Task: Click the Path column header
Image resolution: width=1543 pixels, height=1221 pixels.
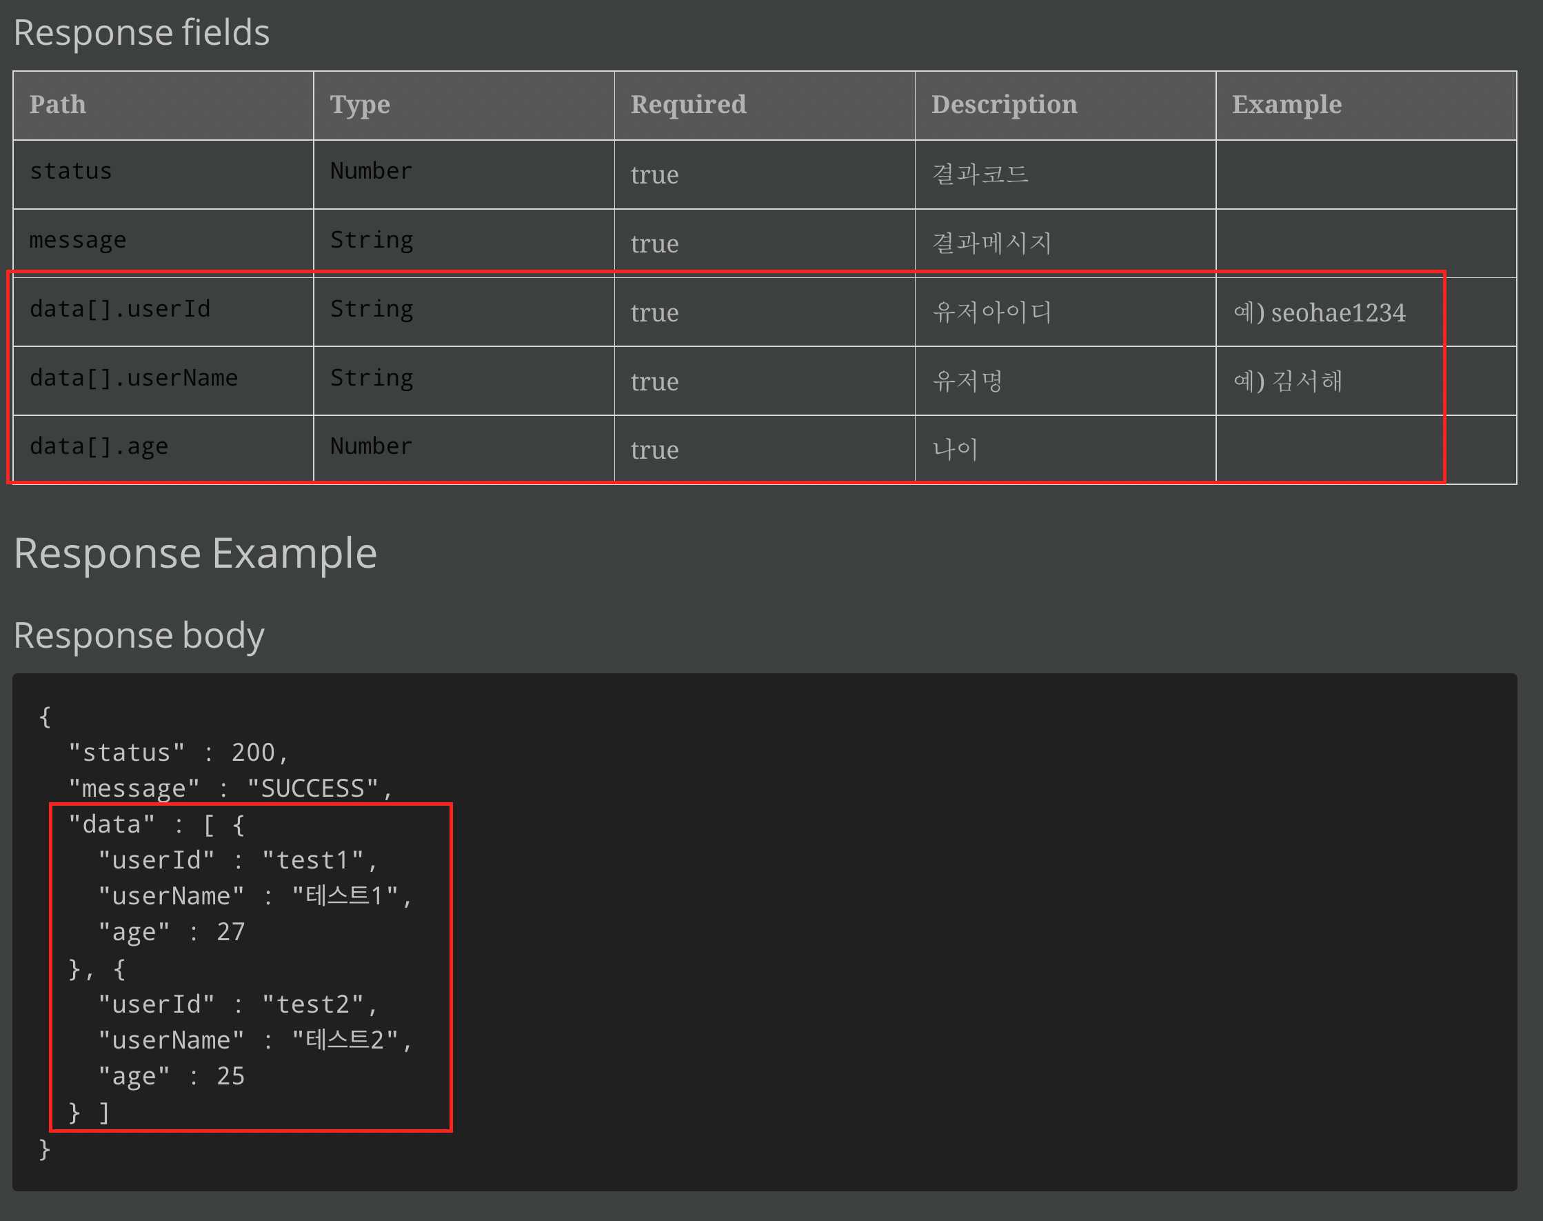Action: pos(58,104)
